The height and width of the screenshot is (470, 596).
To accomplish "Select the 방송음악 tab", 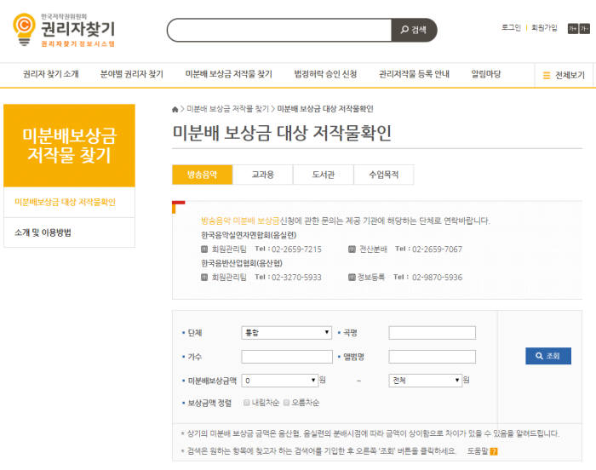I will click(x=203, y=175).
